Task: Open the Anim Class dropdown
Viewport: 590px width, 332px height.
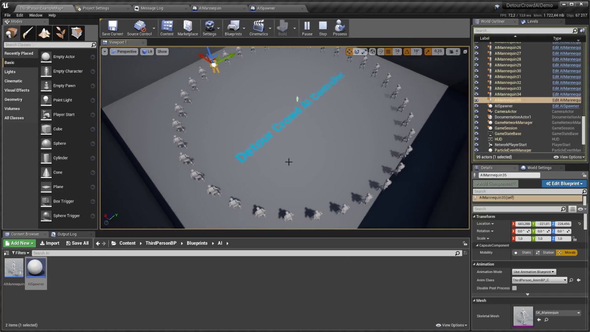Action: [540, 280]
